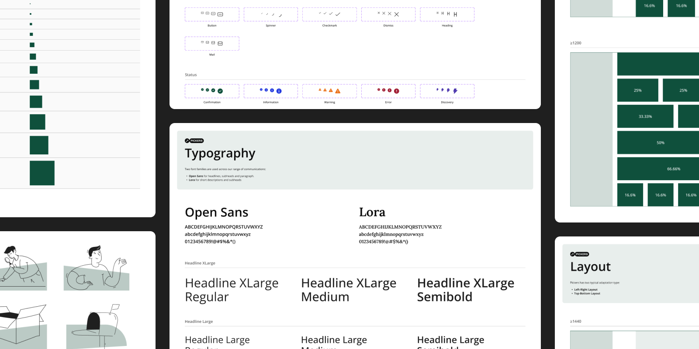Image resolution: width=699 pixels, height=349 pixels.
Task: Select the waving man illustration
Action: pos(97,268)
